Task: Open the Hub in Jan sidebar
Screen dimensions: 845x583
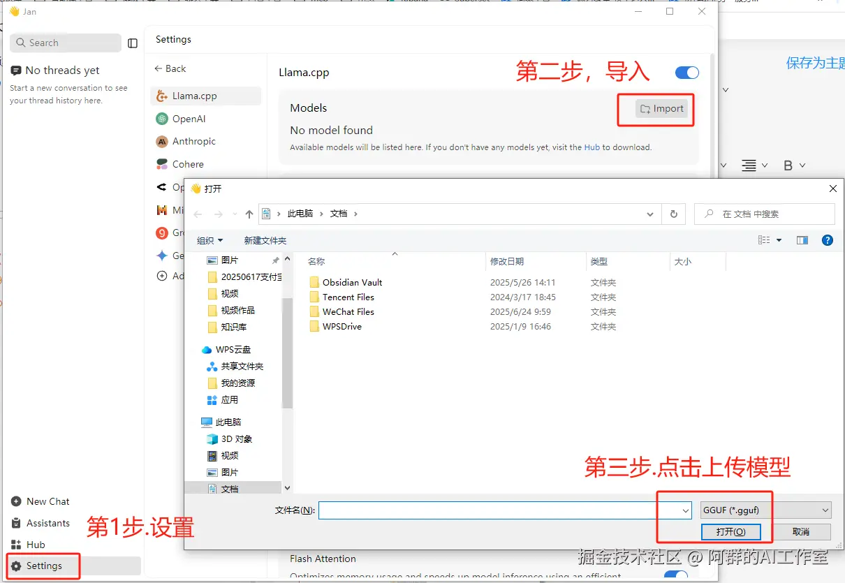Action: click(28, 545)
